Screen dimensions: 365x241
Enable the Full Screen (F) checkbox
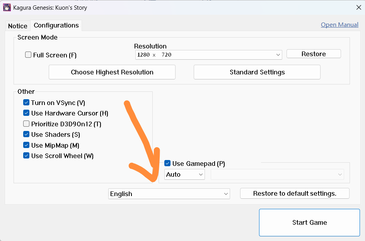(x=28, y=55)
